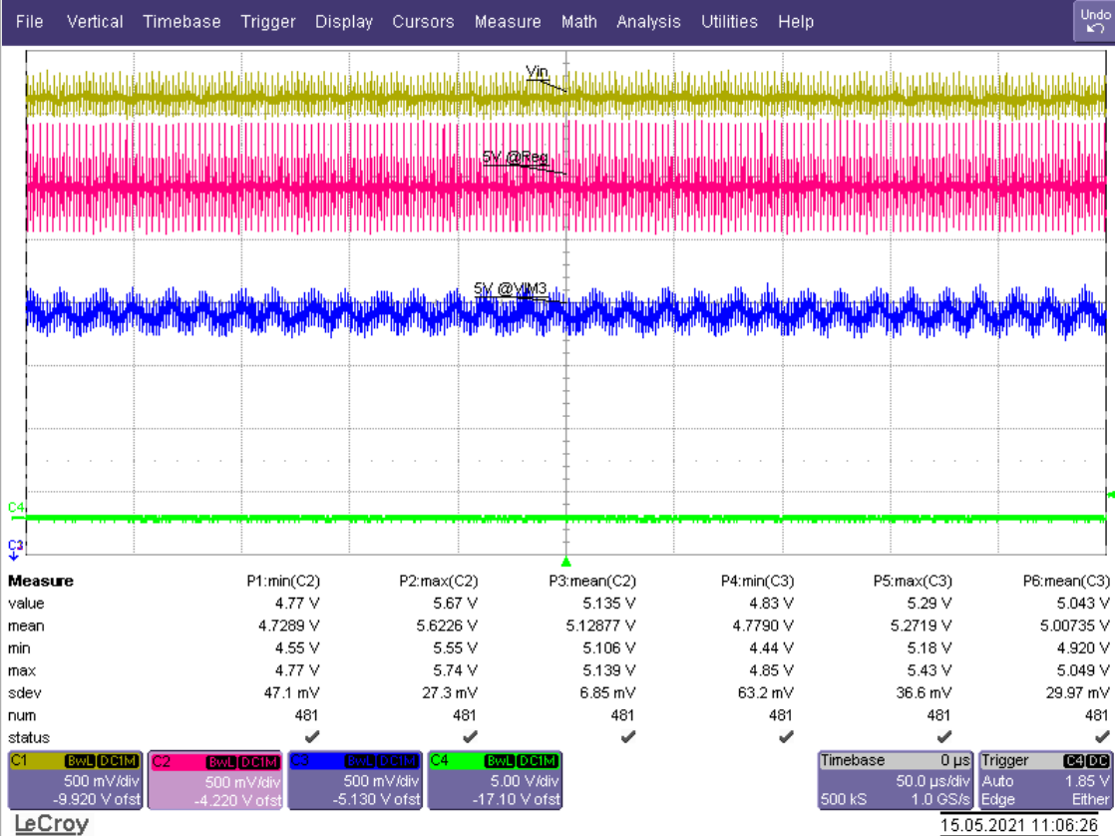Open the Vertical menu
The width and height of the screenshot is (1115, 836).
coord(95,22)
